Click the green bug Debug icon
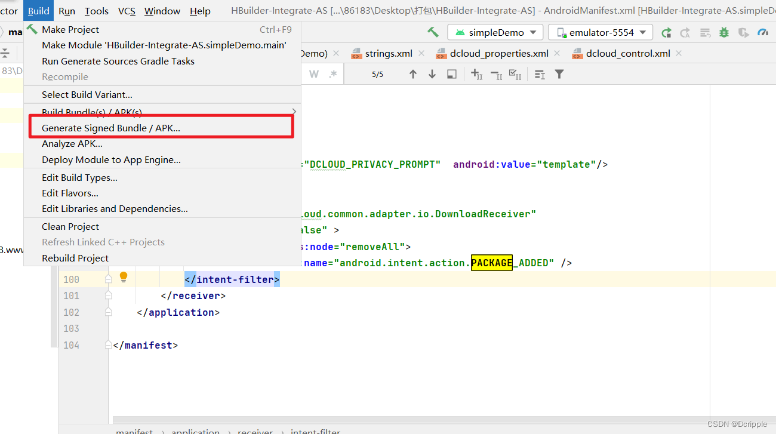Screen dimensions: 776x434 (x=724, y=32)
